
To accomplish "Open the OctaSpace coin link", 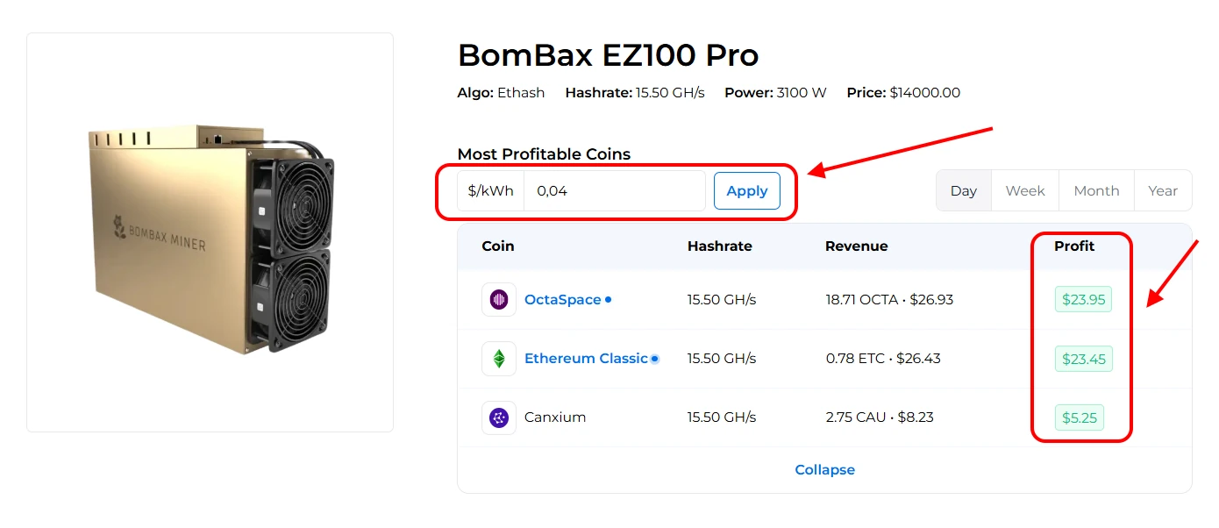I will tap(562, 300).
